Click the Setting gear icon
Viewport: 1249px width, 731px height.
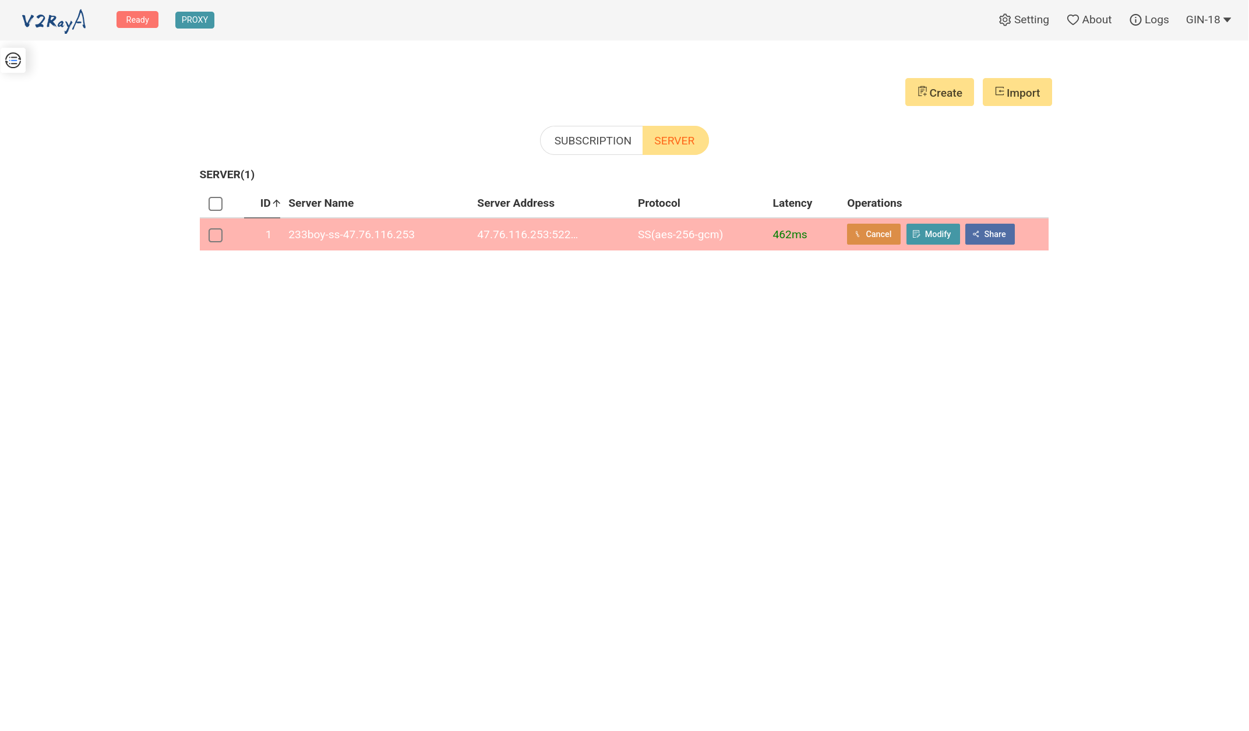(x=1005, y=20)
